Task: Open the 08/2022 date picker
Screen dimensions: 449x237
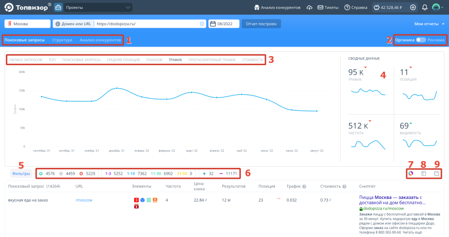Action: coord(224,24)
